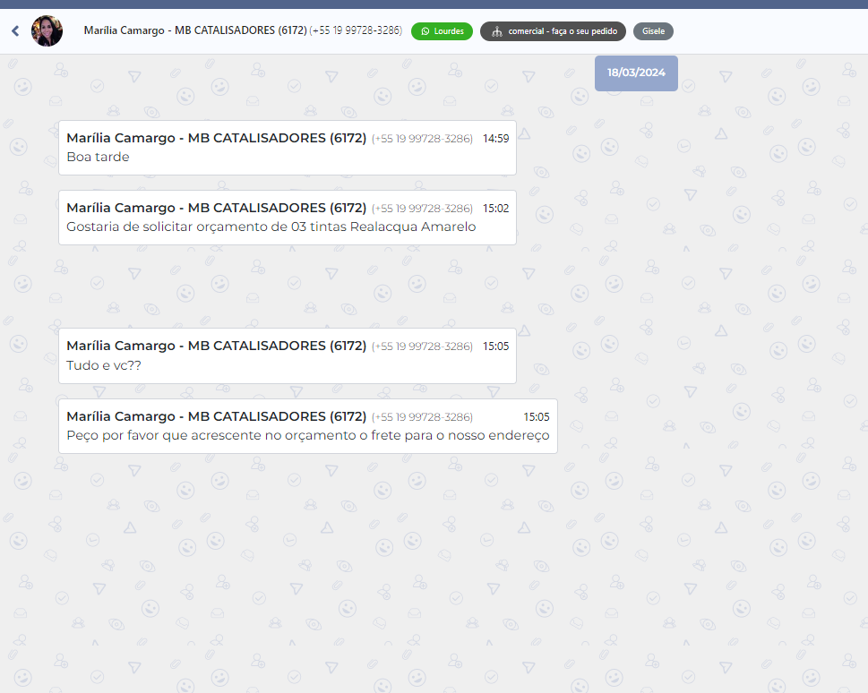Click phone number in 'Tudo e vc??' message

[422, 346]
